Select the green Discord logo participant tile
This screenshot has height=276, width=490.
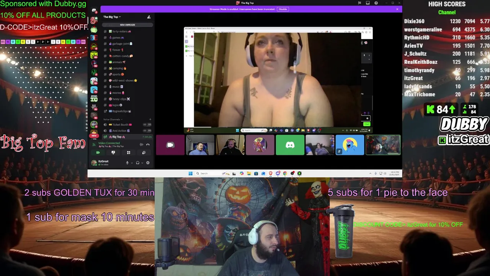click(290, 145)
